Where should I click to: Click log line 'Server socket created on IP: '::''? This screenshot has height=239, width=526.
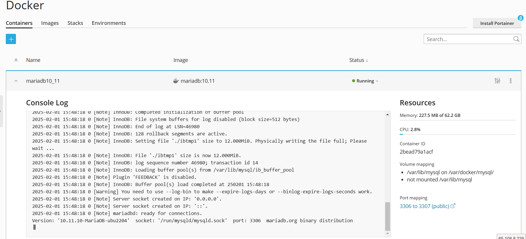tap(120, 206)
